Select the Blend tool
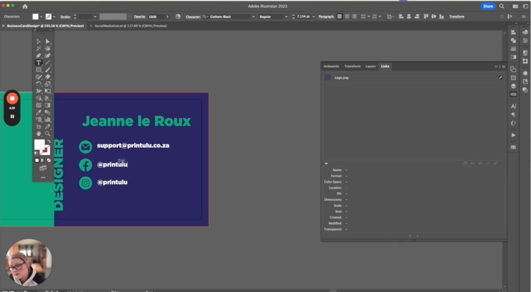Viewport: 531px width, 292px height. coord(47,112)
